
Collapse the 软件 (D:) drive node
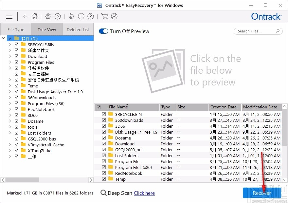click(x=3, y=38)
